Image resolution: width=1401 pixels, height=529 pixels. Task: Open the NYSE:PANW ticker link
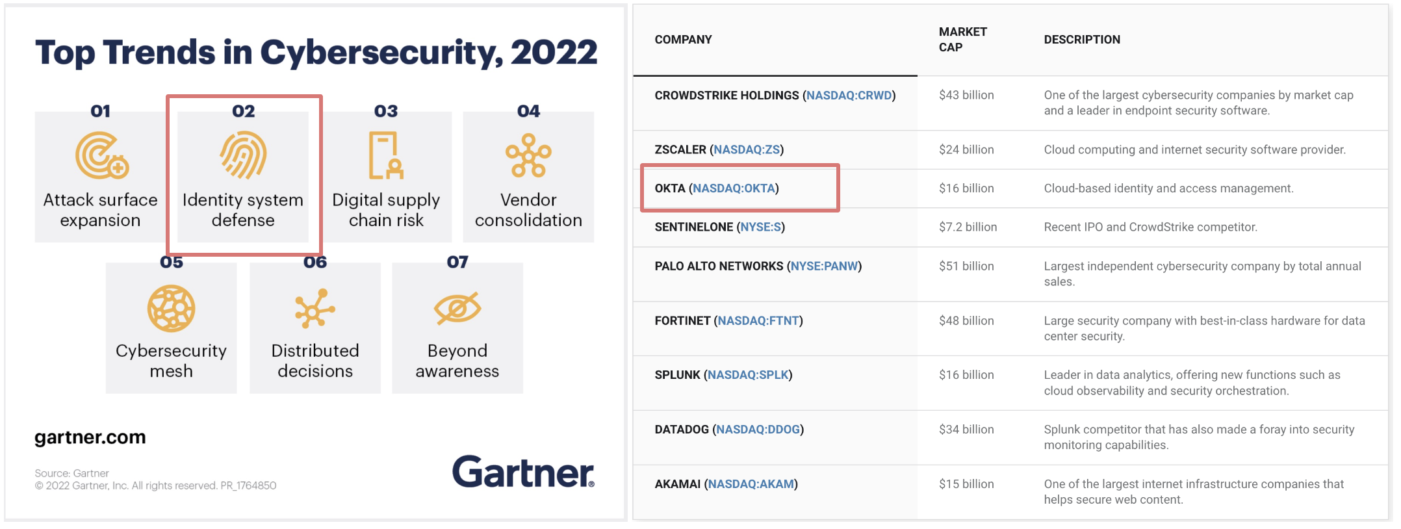point(824,266)
